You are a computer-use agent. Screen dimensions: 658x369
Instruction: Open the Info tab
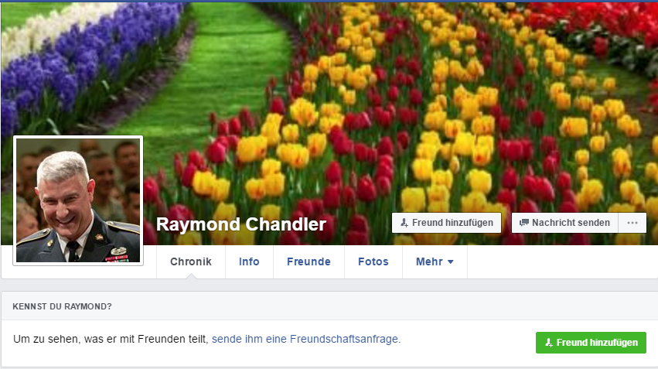[249, 262]
